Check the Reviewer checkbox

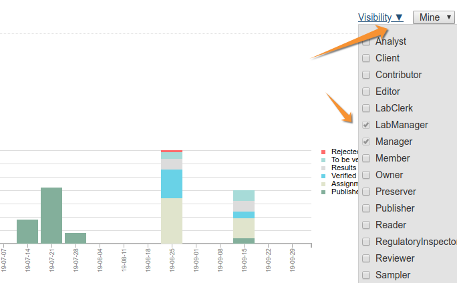pos(366,258)
